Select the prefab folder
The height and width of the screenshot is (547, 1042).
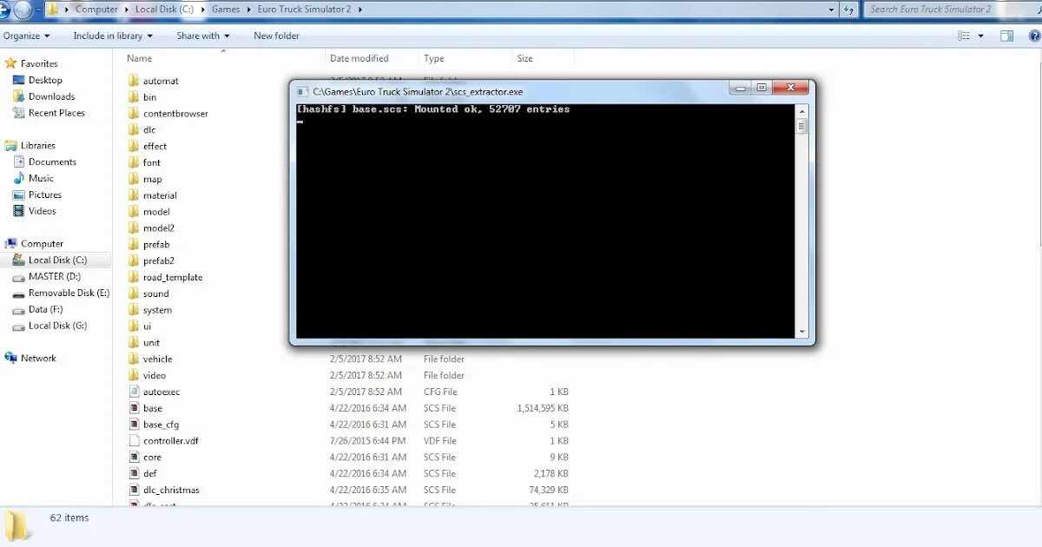(148, 245)
